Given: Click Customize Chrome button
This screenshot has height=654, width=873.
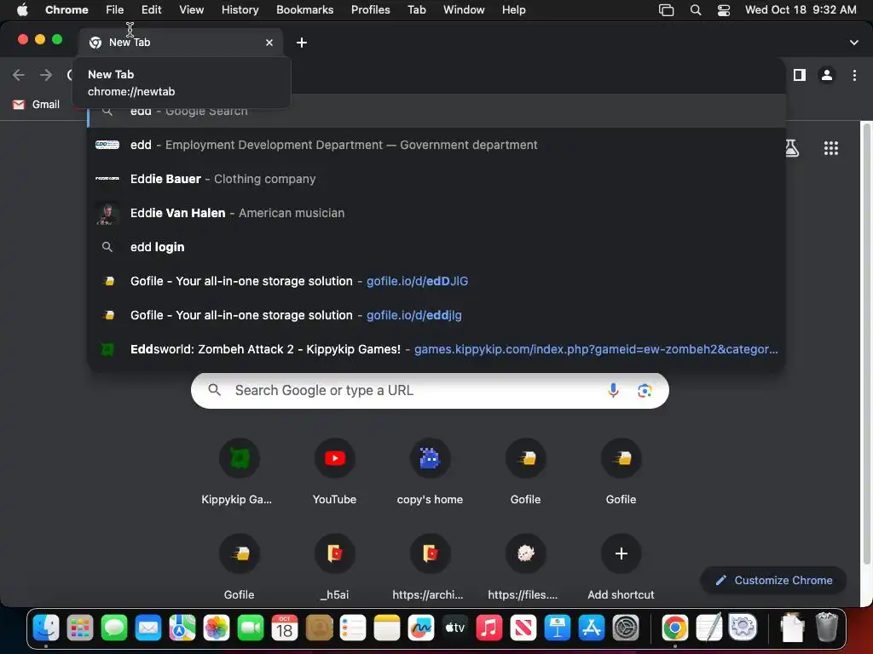Looking at the screenshot, I should [774, 580].
